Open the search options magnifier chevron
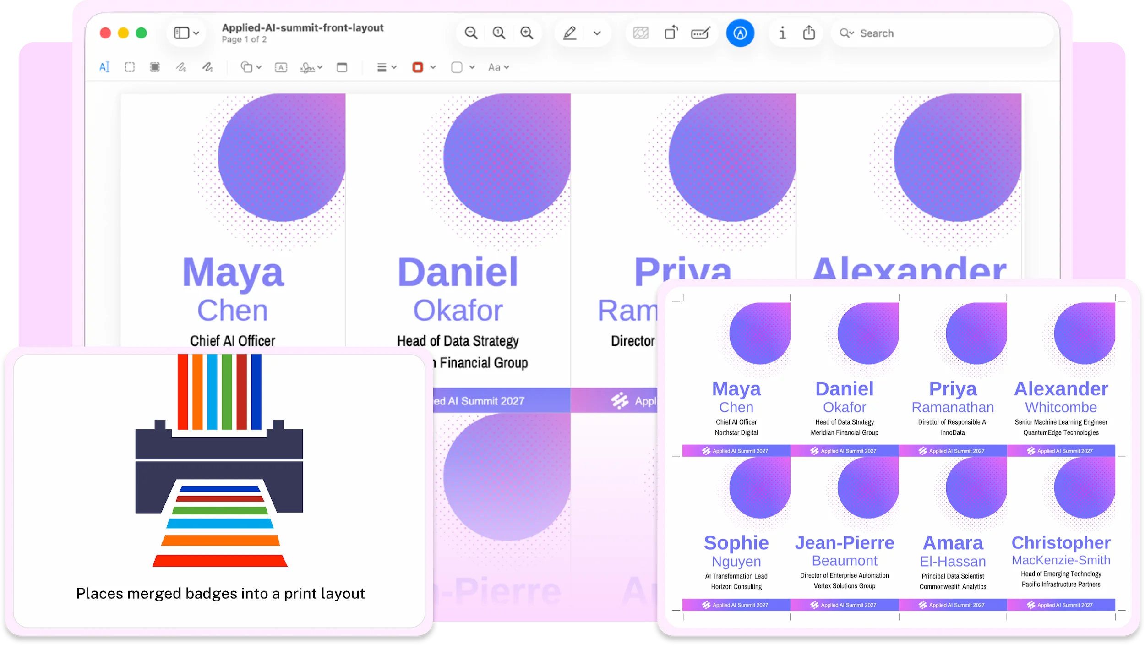This screenshot has width=1145, height=645. [x=847, y=33]
